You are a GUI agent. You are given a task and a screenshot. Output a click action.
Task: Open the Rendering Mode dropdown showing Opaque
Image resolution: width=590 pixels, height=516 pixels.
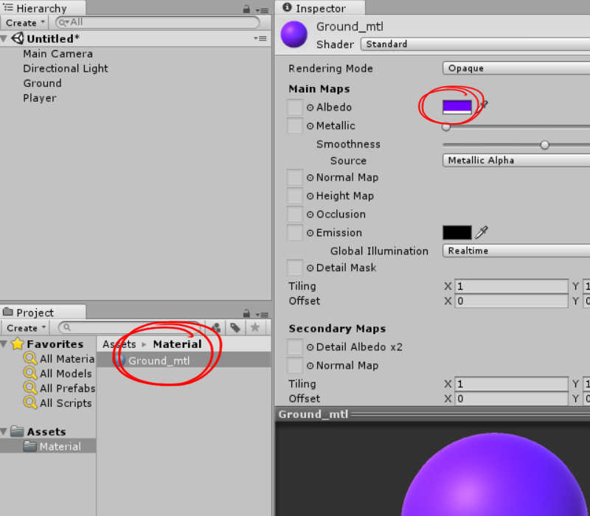point(516,68)
